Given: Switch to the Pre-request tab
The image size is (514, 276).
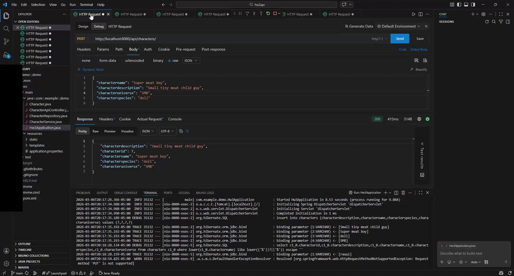Looking at the screenshot, I should click(186, 49).
